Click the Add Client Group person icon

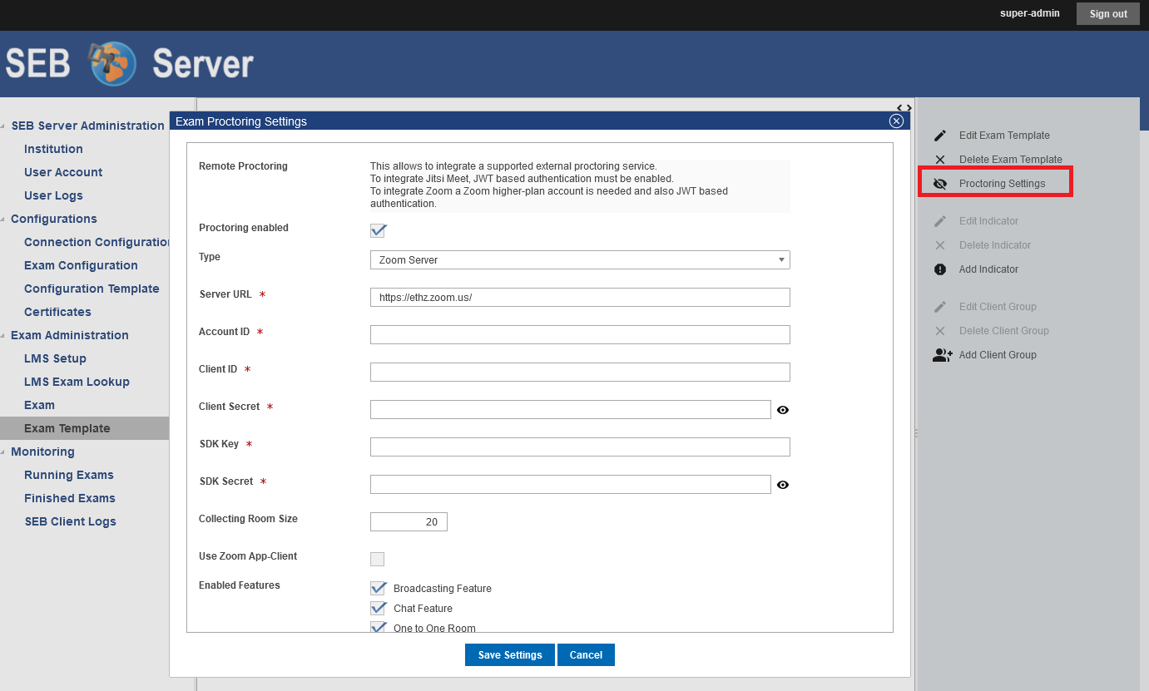(942, 355)
